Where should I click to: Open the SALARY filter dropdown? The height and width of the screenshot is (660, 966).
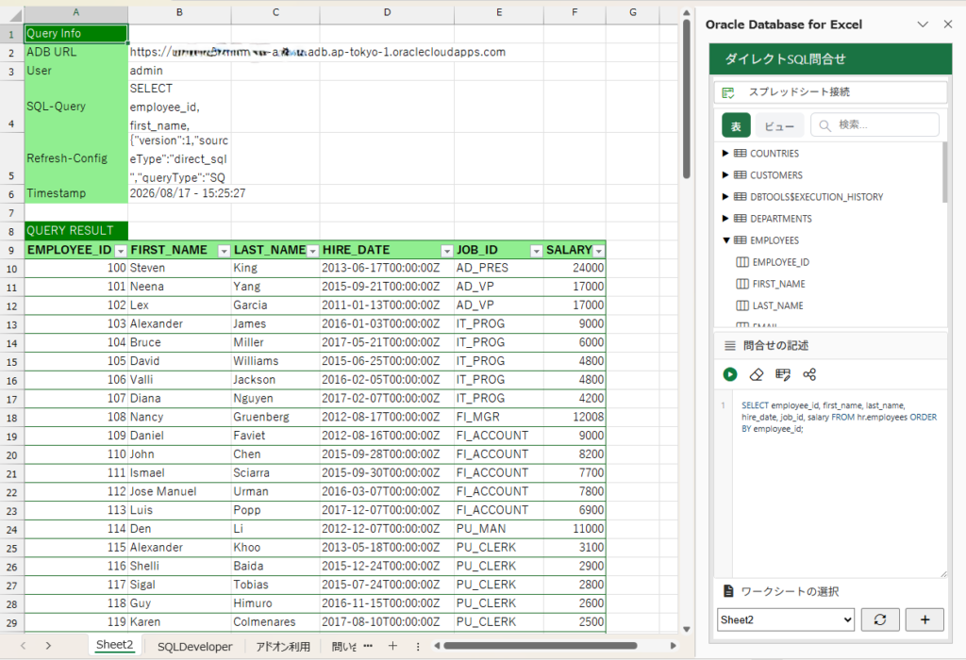599,251
